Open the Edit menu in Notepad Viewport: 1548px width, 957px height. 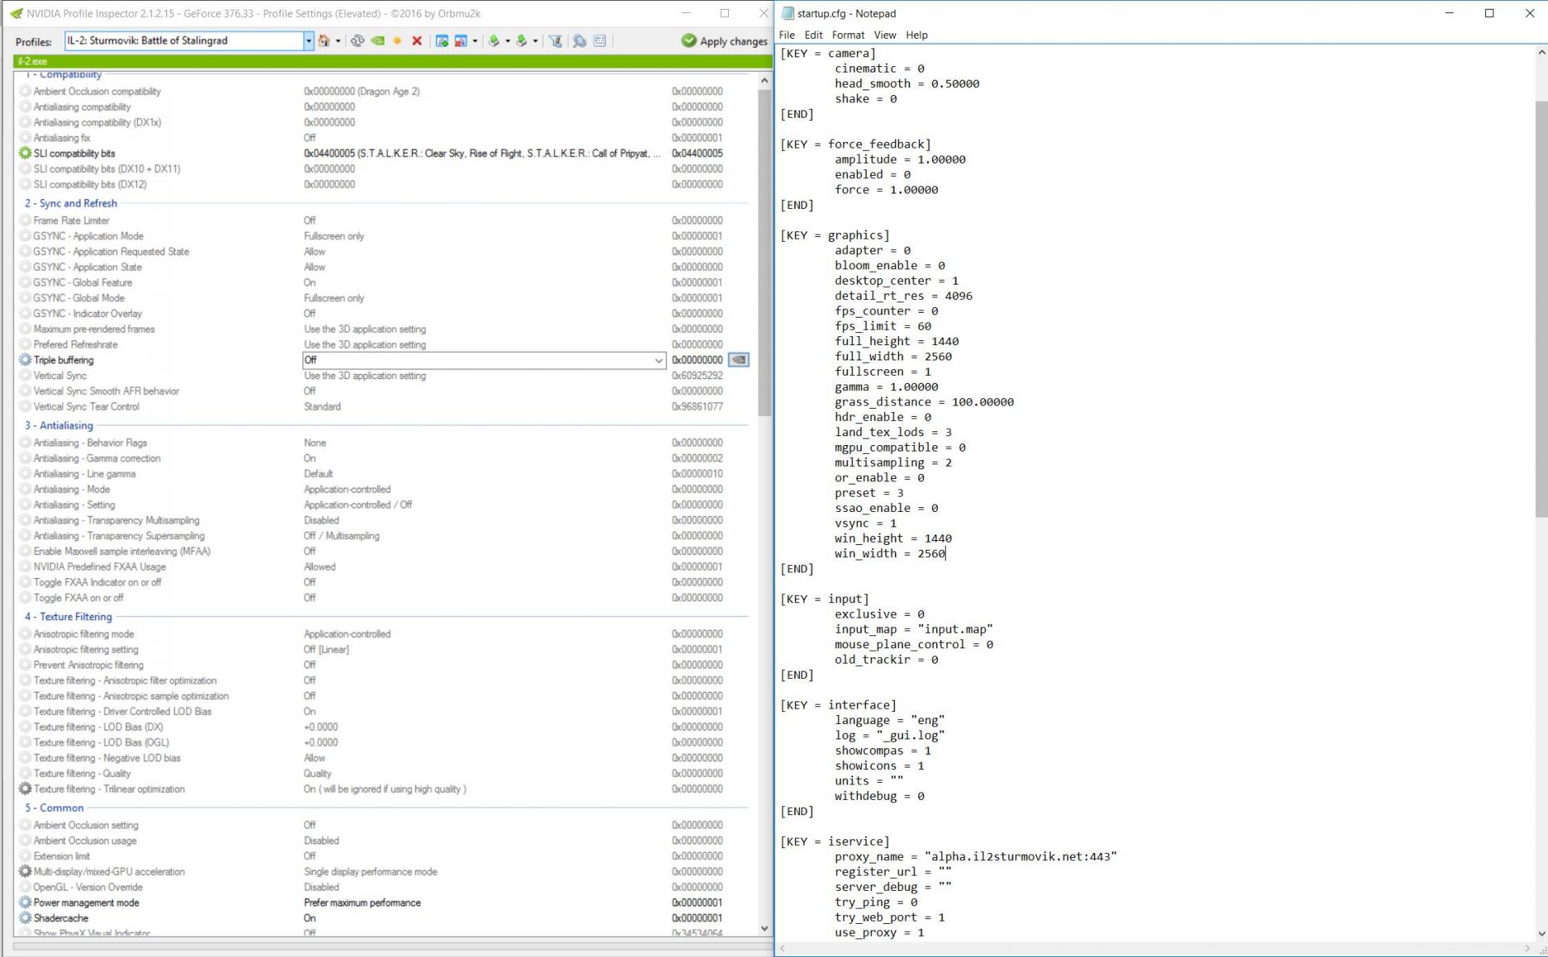click(813, 35)
